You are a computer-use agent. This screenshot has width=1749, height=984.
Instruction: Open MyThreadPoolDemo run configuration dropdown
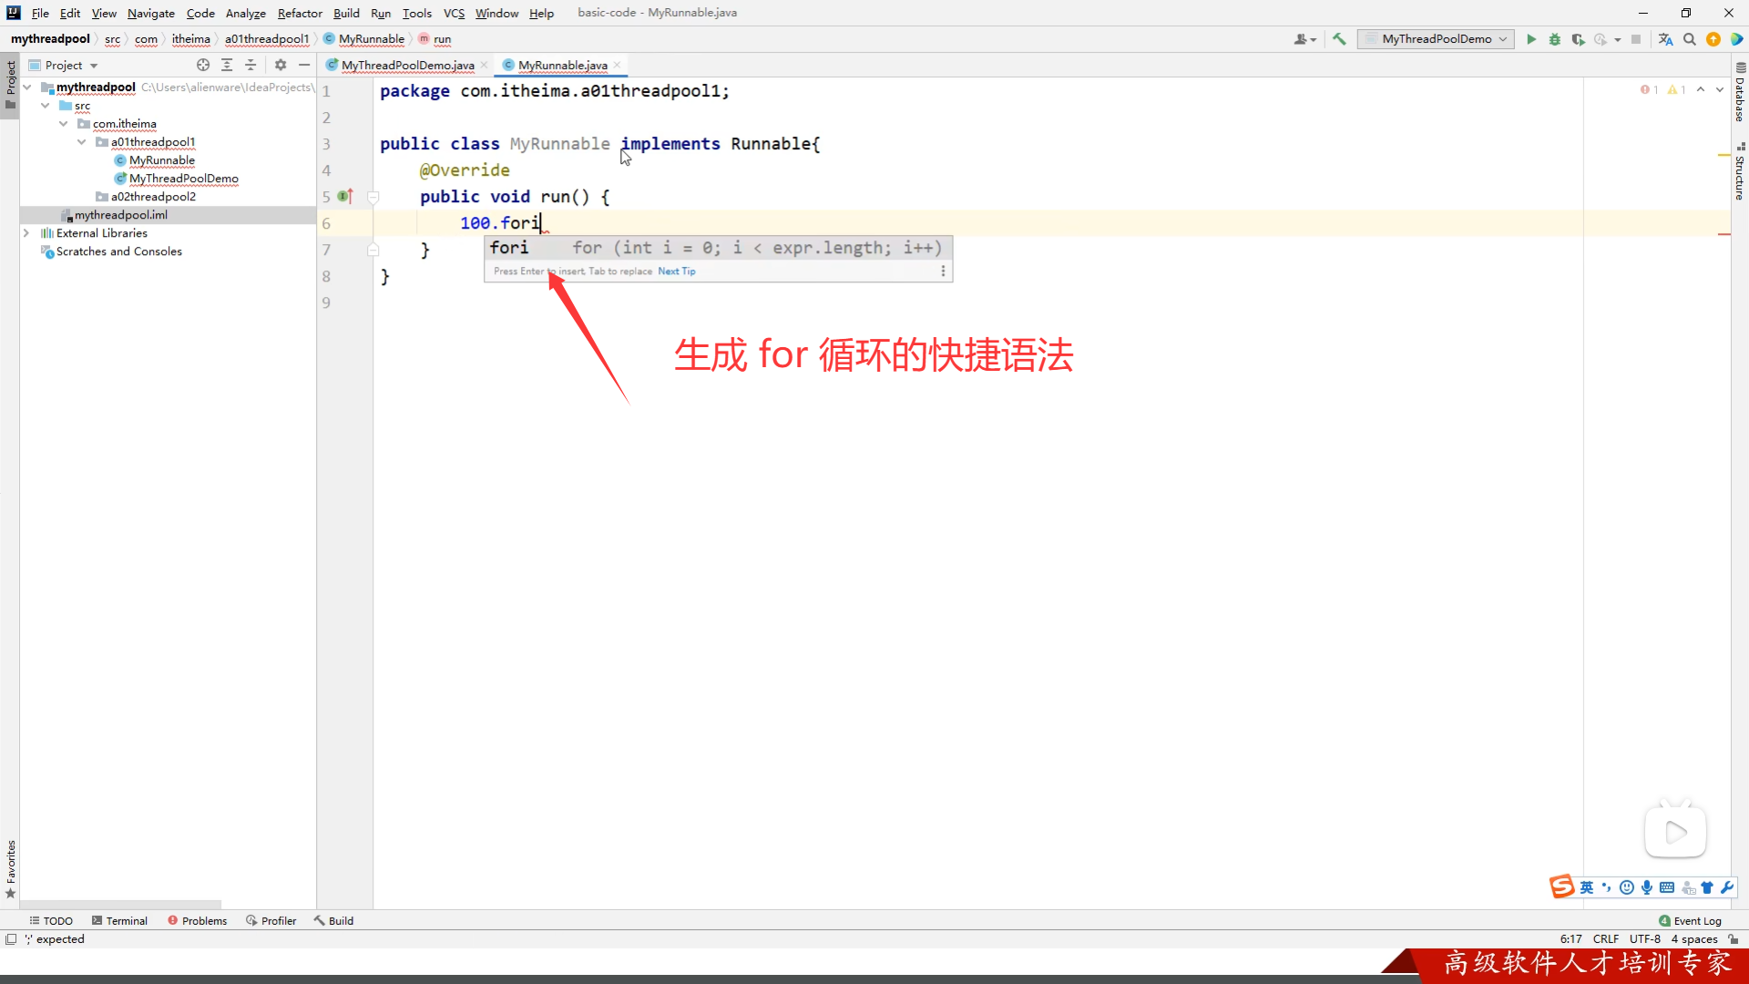coord(1437,39)
